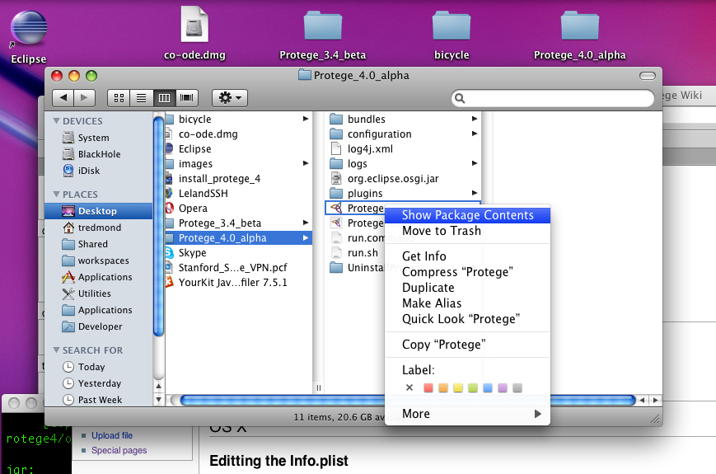
Task: Switch Finder to icon view
Action: pyautogui.click(x=119, y=98)
